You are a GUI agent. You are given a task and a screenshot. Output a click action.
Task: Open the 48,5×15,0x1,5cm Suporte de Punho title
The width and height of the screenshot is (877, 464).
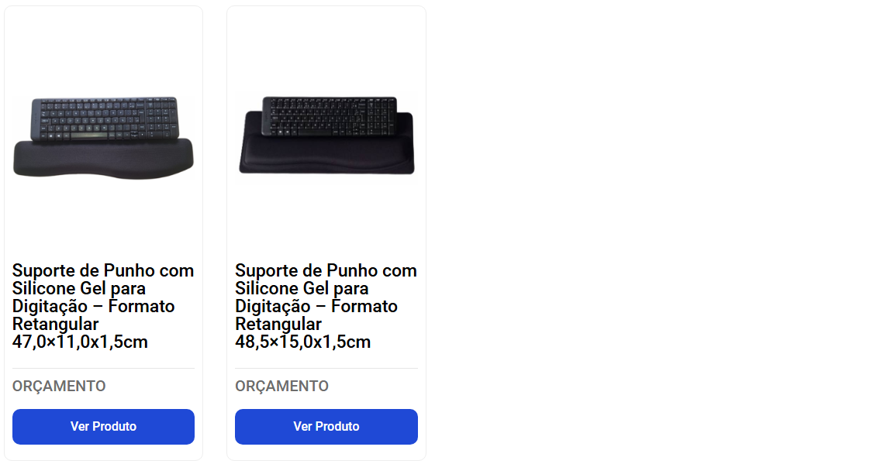[x=326, y=306]
